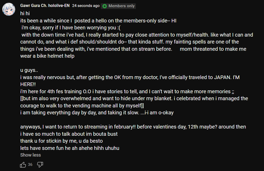
Task: Click the line about the vending machine
Action: (82, 106)
